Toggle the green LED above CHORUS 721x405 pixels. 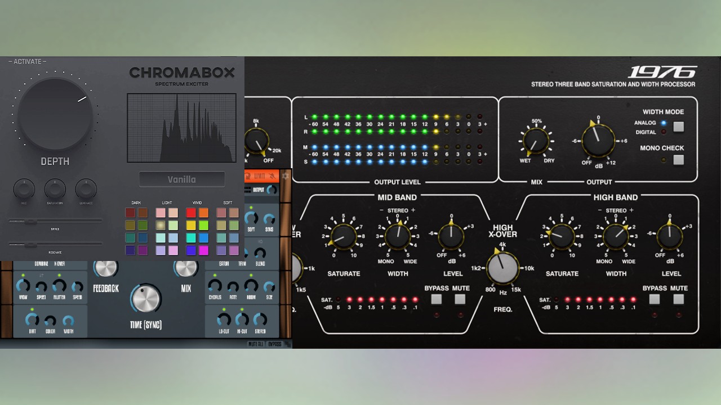(x=215, y=275)
